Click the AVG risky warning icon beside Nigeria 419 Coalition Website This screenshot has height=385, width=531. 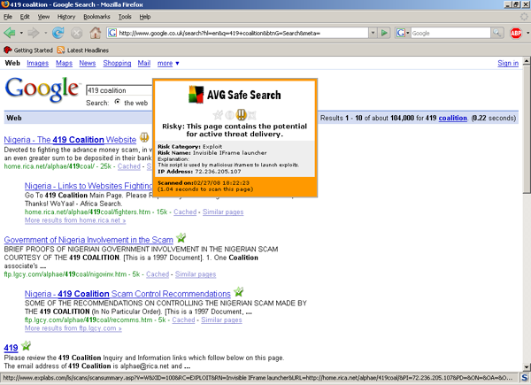pos(144,137)
